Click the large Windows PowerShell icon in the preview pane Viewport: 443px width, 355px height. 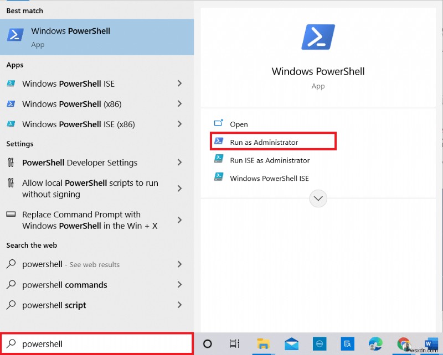click(318, 37)
